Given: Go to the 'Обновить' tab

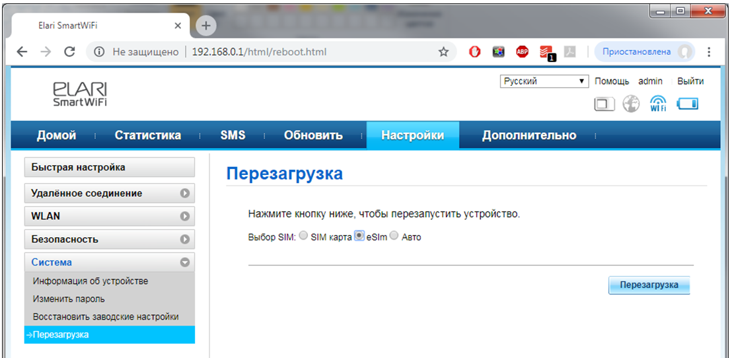Looking at the screenshot, I should click(x=313, y=135).
